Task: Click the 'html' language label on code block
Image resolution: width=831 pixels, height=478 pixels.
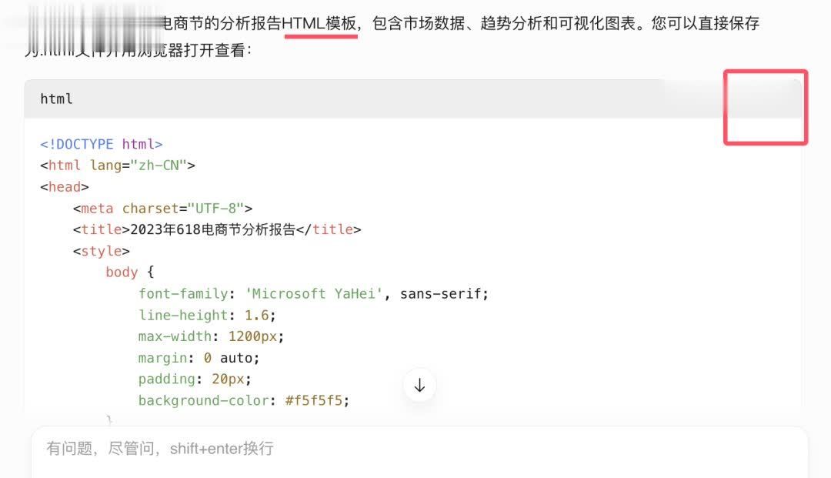Action: [56, 99]
